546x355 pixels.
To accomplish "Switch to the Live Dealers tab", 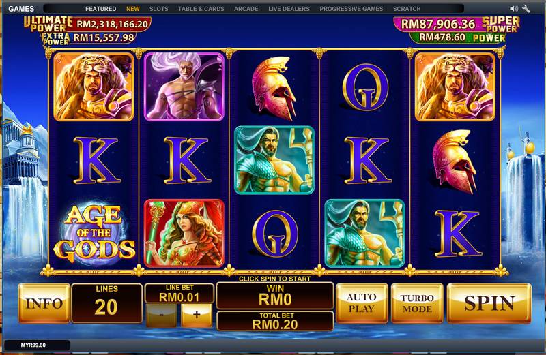I will click(289, 9).
